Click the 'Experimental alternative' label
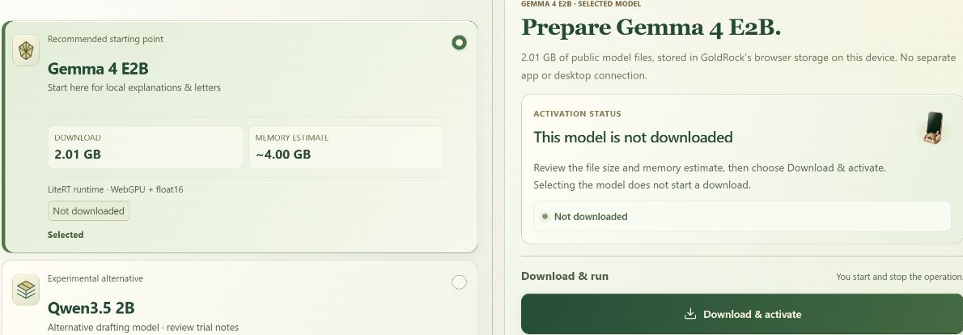The image size is (963, 335). click(x=95, y=278)
